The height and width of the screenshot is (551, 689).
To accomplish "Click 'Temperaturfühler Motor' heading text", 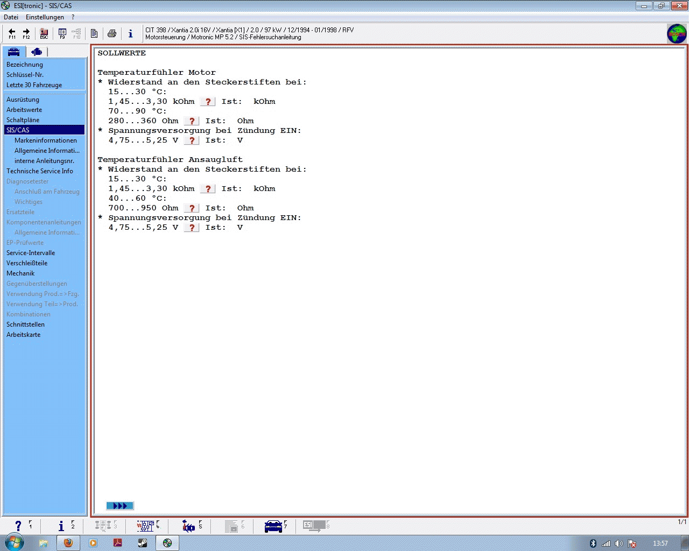I will pyautogui.click(x=157, y=73).
